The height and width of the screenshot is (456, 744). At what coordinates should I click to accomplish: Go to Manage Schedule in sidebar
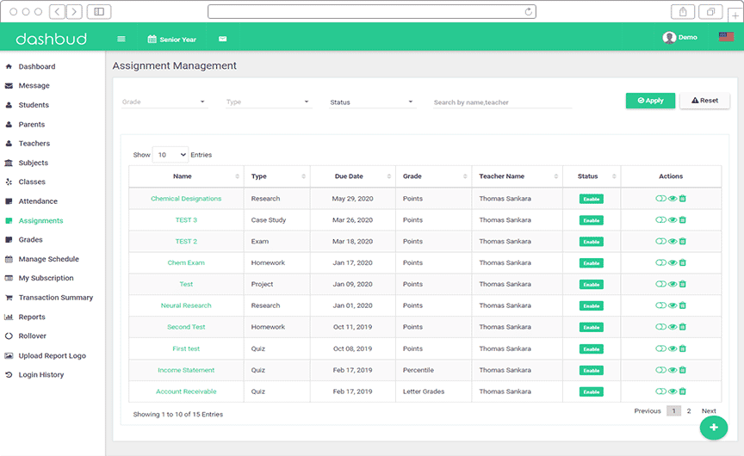(x=48, y=259)
